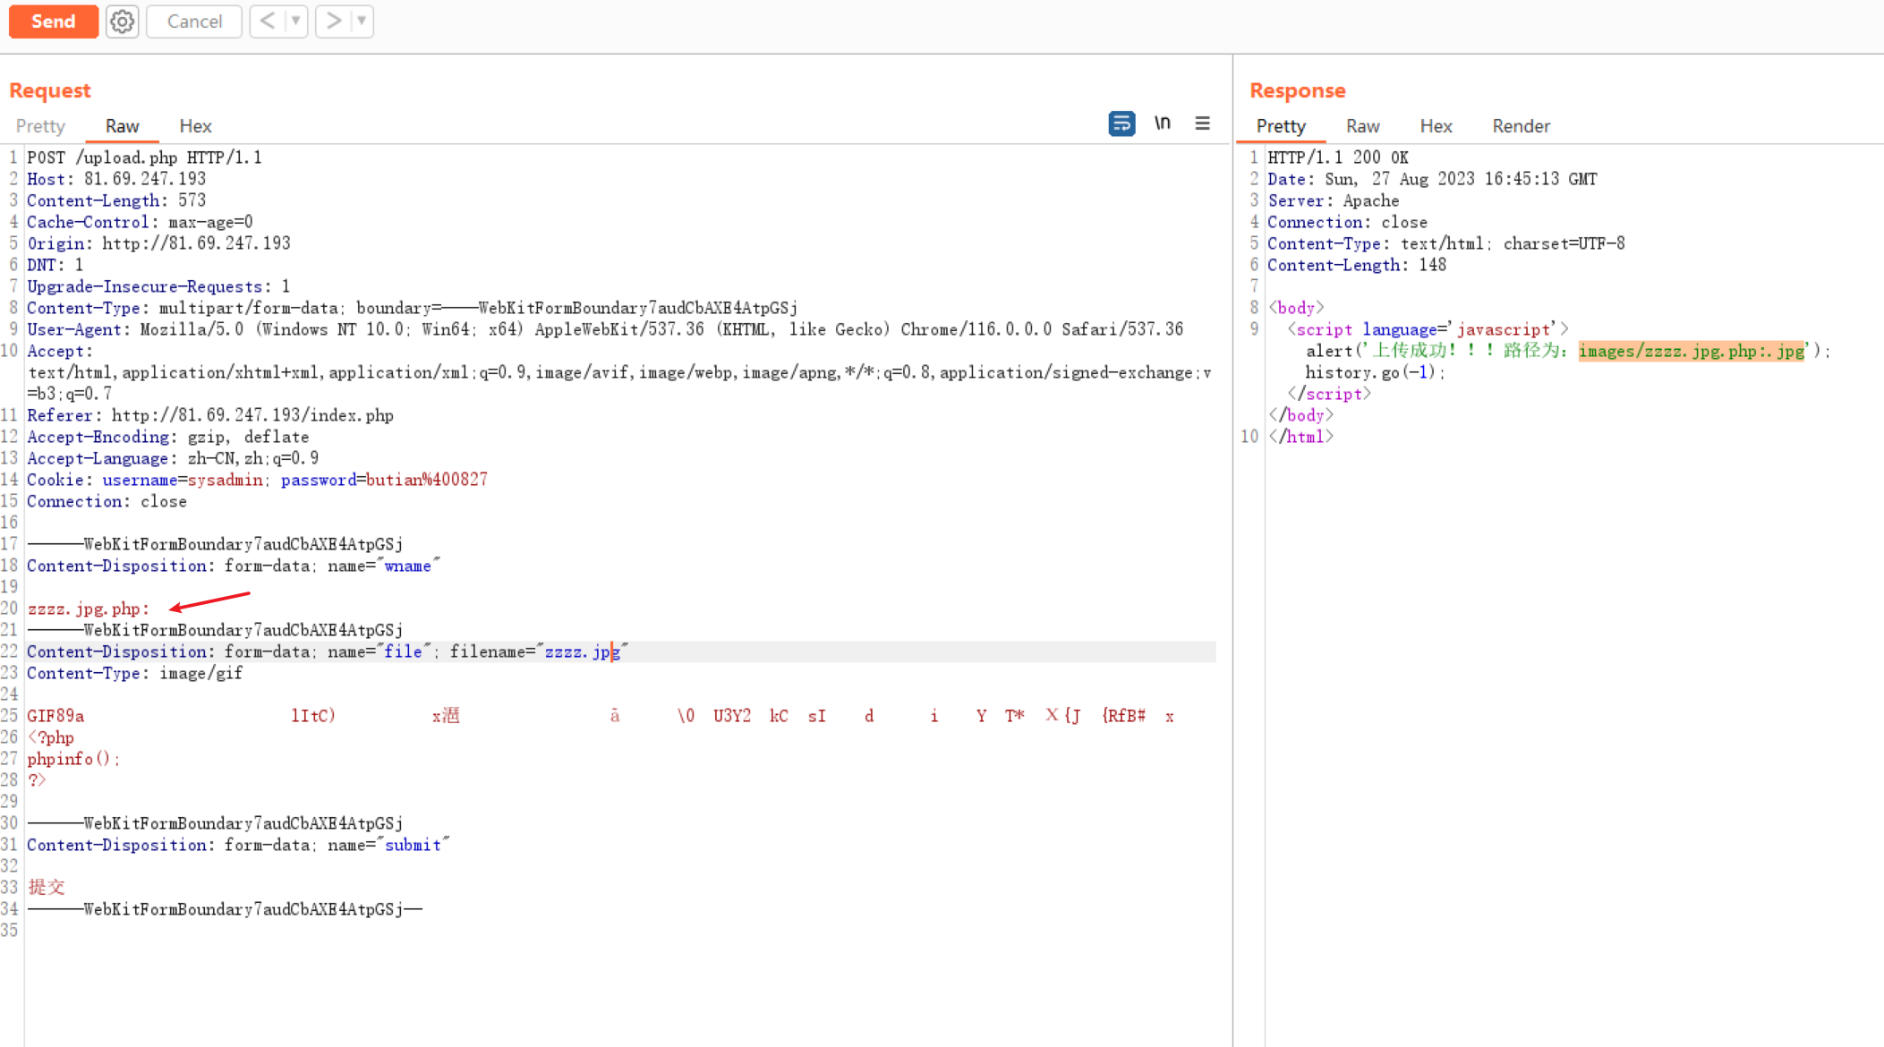1884x1047 pixels.
Task: Switch Response view to Raw tab
Action: pos(1362,126)
